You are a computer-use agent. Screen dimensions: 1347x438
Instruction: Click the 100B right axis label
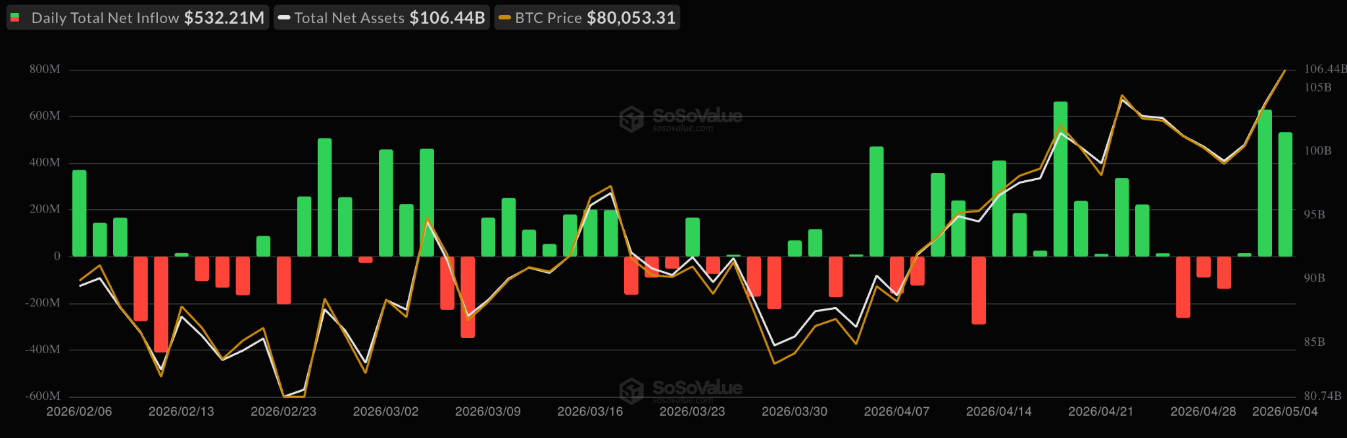tap(1317, 151)
